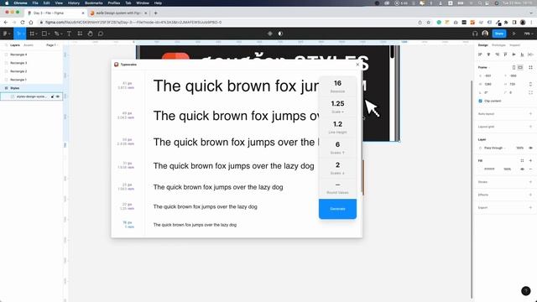The image size is (537, 302).
Task: Select the Comment tool
Action: tap(101, 34)
